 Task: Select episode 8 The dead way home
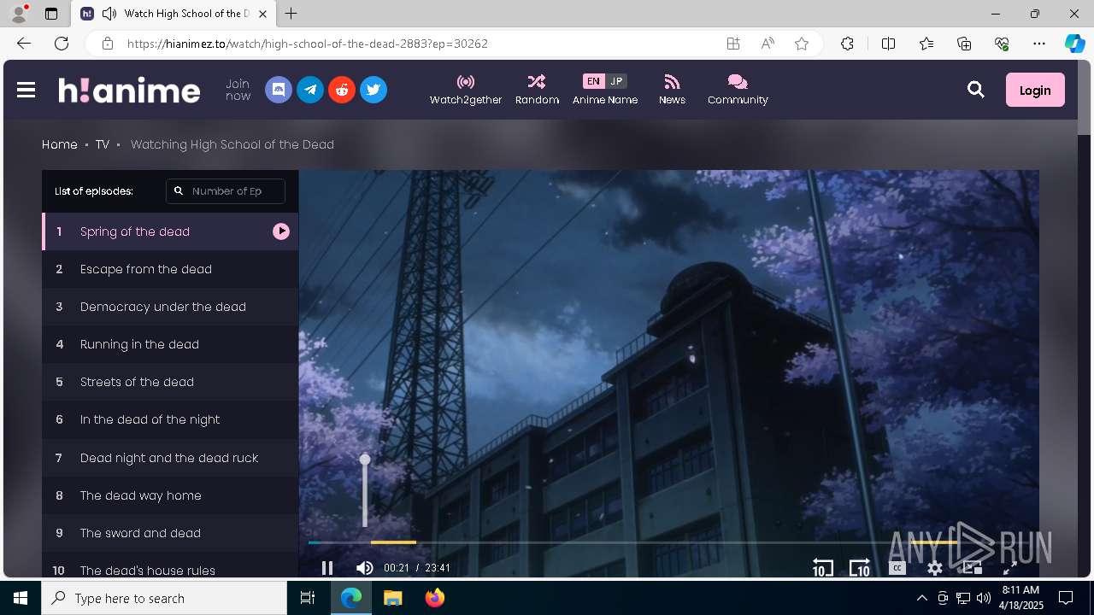170,495
